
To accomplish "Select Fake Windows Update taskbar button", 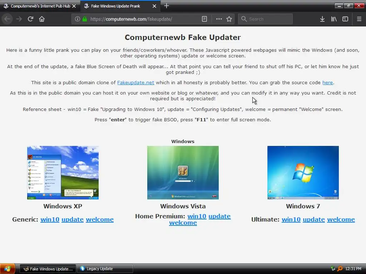I will [48, 269].
